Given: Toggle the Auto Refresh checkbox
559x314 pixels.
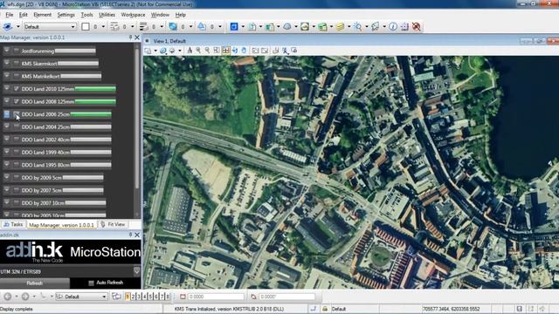Looking at the screenshot, I should tap(91, 283).
